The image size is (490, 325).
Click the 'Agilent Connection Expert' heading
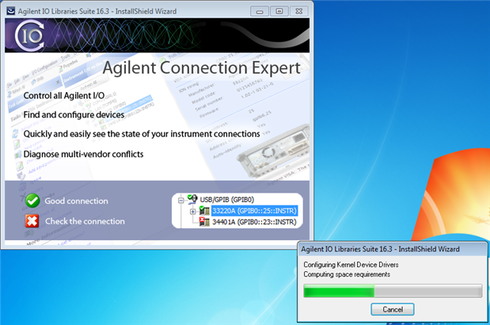point(202,68)
